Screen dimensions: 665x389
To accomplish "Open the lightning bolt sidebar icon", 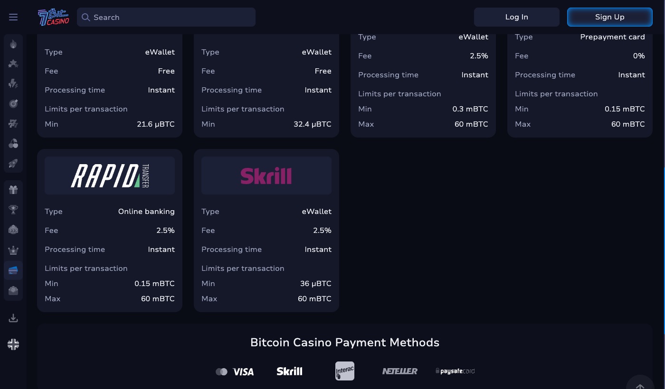I will (13, 83).
